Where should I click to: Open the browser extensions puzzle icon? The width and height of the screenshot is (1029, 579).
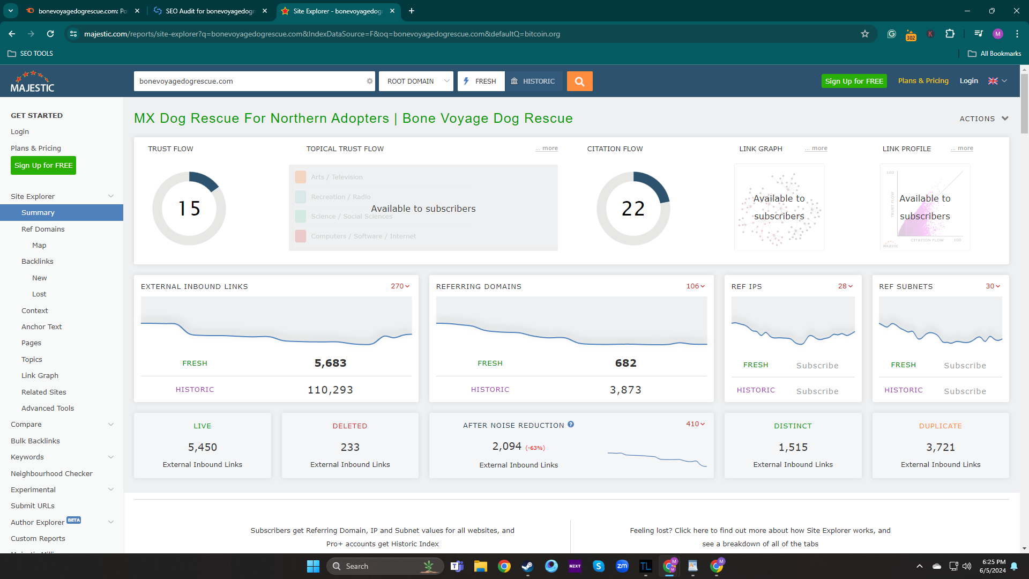coord(950,34)
